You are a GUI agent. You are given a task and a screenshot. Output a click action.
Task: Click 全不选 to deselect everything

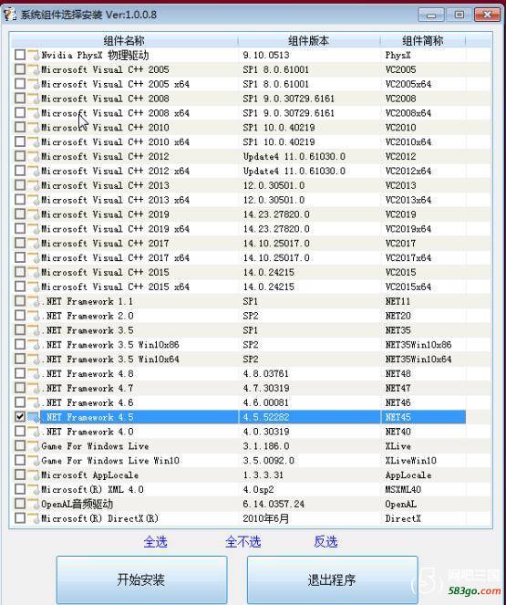(x=243, y=542)
